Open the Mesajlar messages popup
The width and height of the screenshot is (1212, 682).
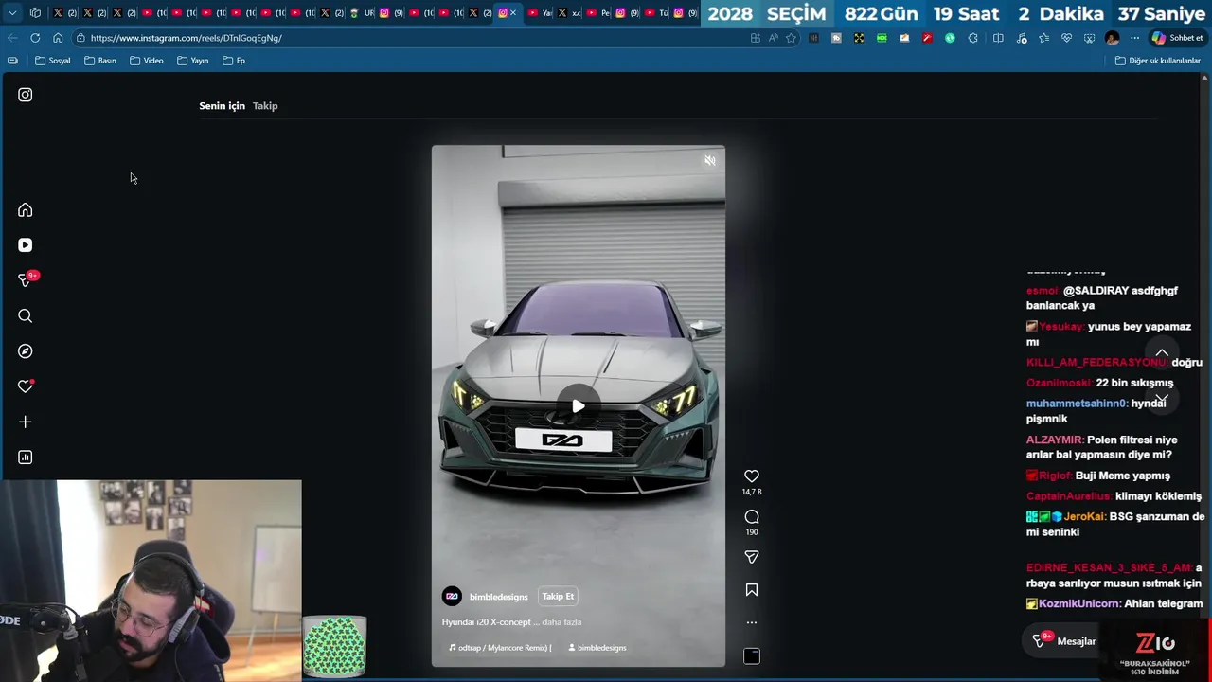[1064, 641]
